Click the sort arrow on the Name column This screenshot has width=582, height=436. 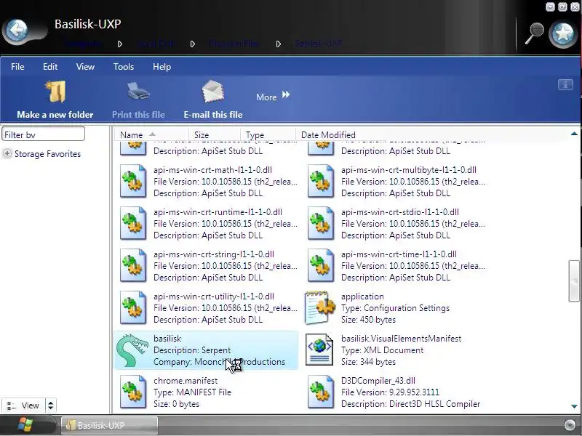click(152, 134)
